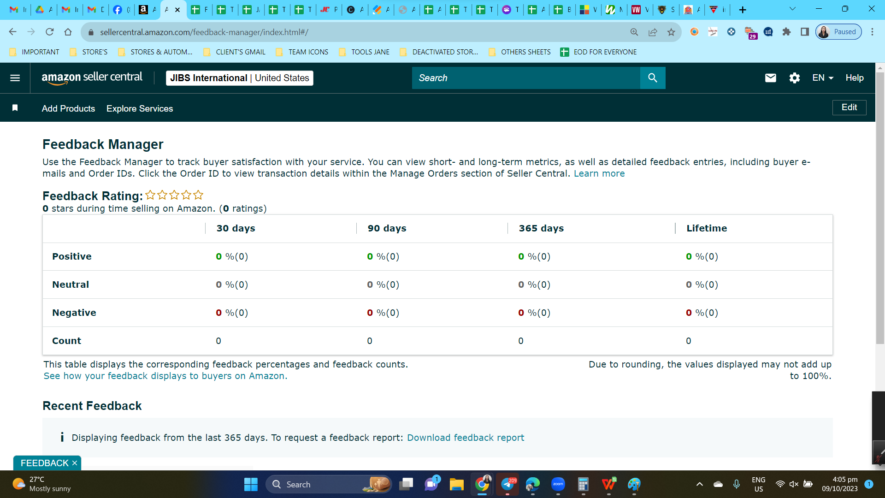Open the IMPORTANT bookmarks folder
The width and height of the screenshot is (885, 498).
tap(35, 52)
